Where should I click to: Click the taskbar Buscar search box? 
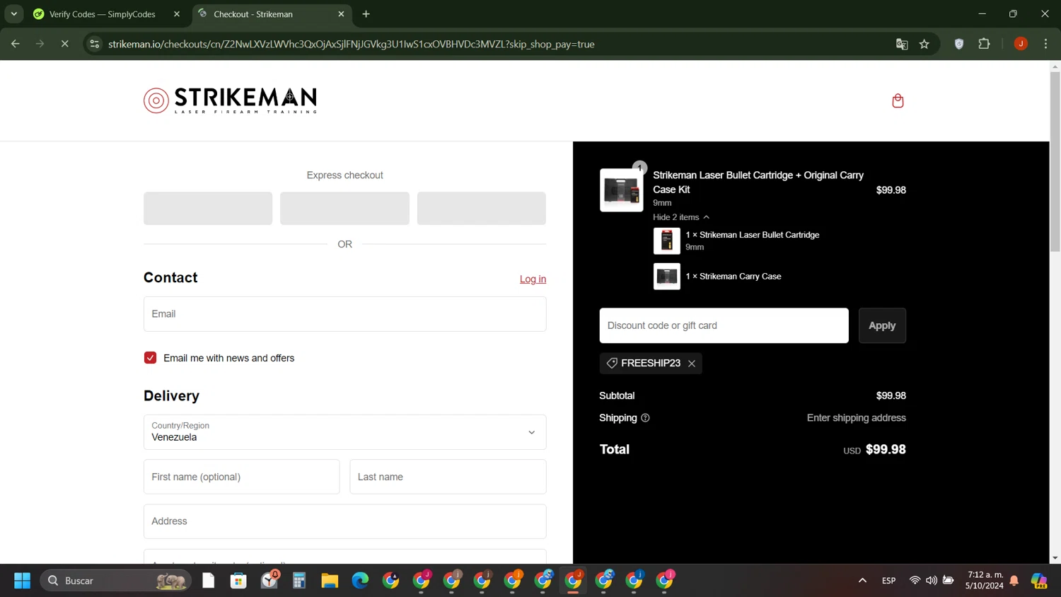point(116,581)
